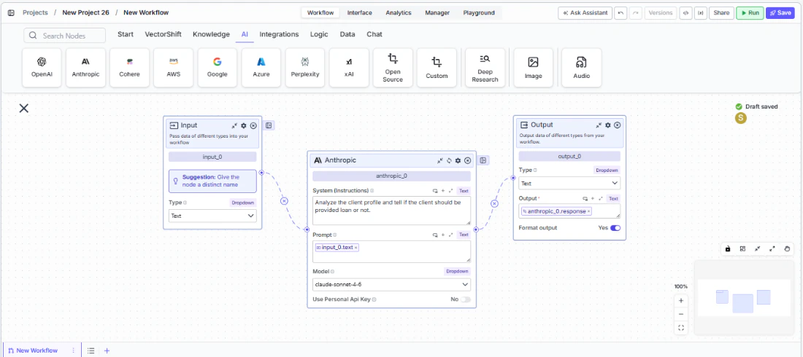Viewport: 803px width, 357px height.
Task: Switch to the Interface tab
Action: (x=359, y=13)
